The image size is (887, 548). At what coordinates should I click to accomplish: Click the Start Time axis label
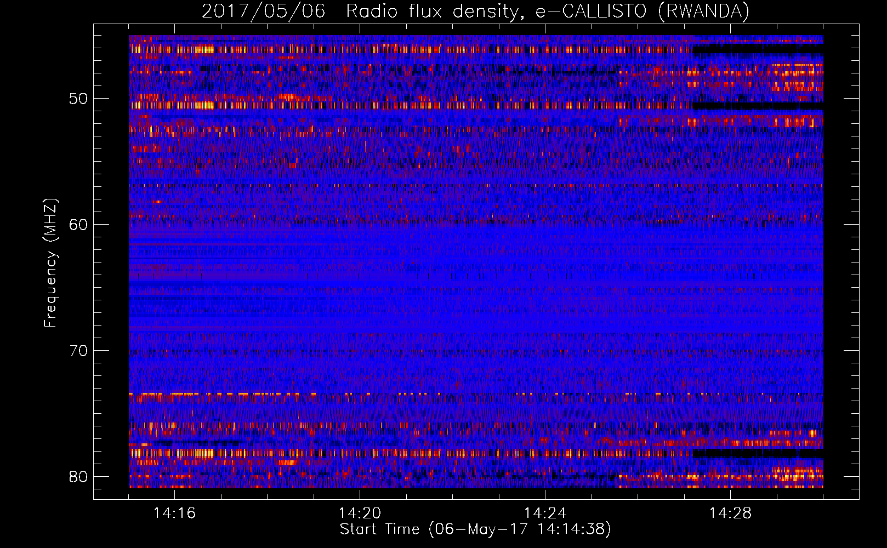pyautogui.click(x=475, y=529)
